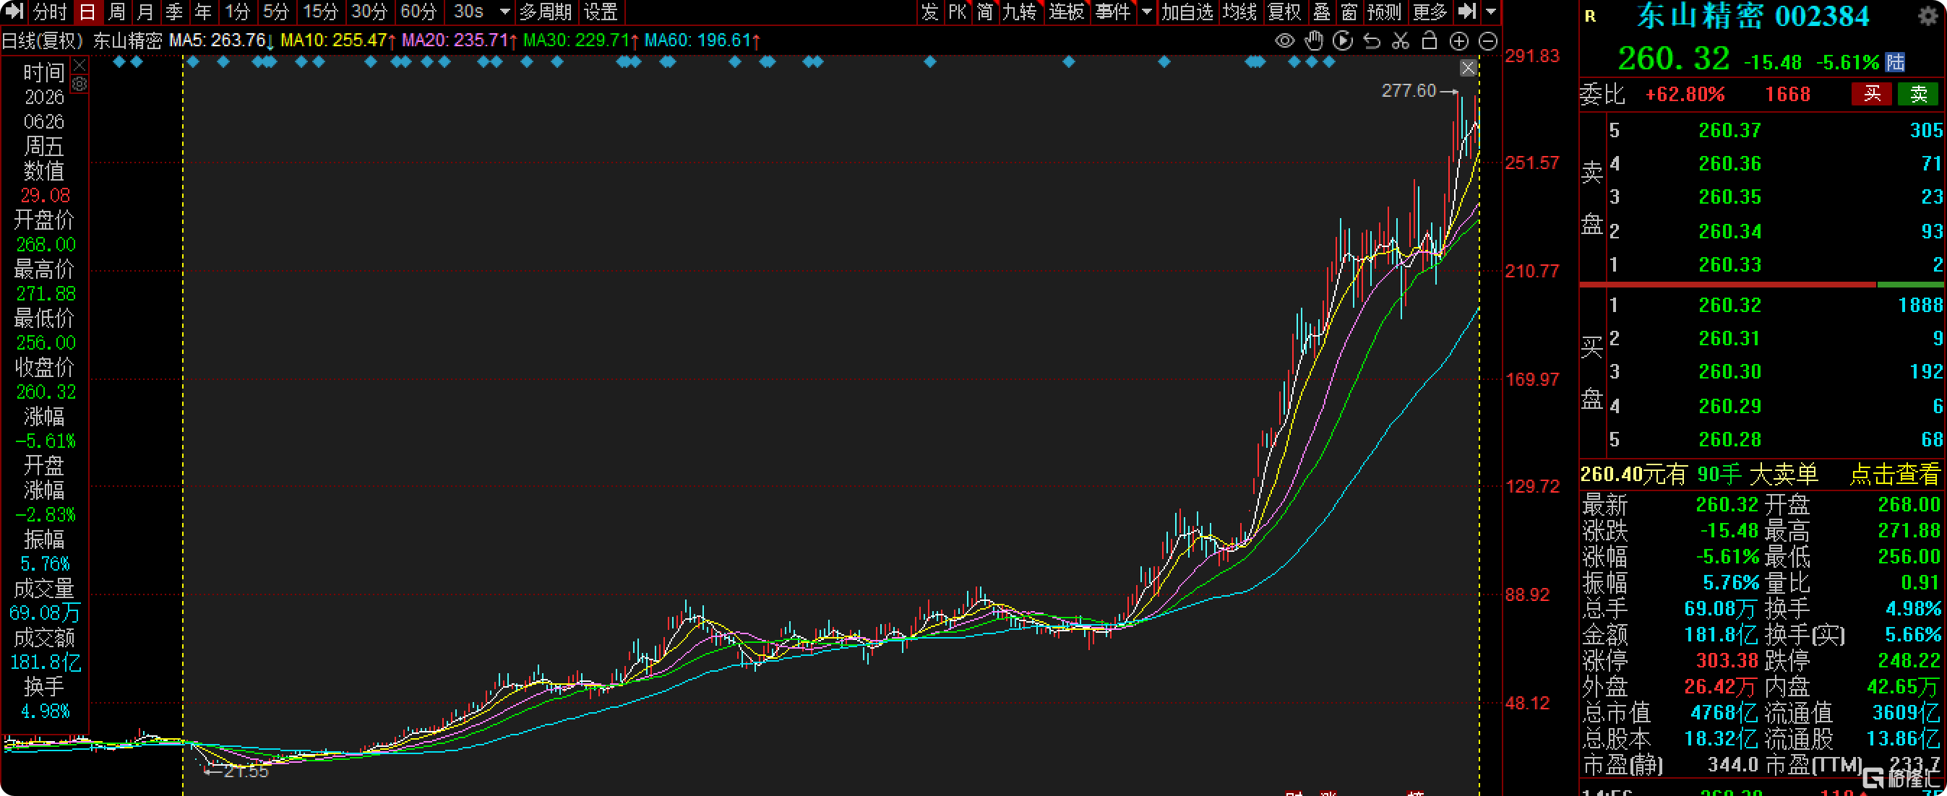The width and height of the screenshot is (1947, 796).
Task: Toggle the 事件 events button
Action: pyautogui.click(x=1113, y=12)
